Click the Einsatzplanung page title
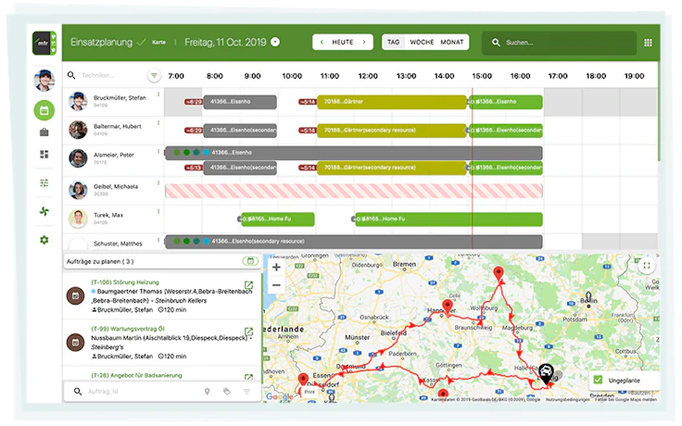This screenshot has height=426, width=682. 101,43
